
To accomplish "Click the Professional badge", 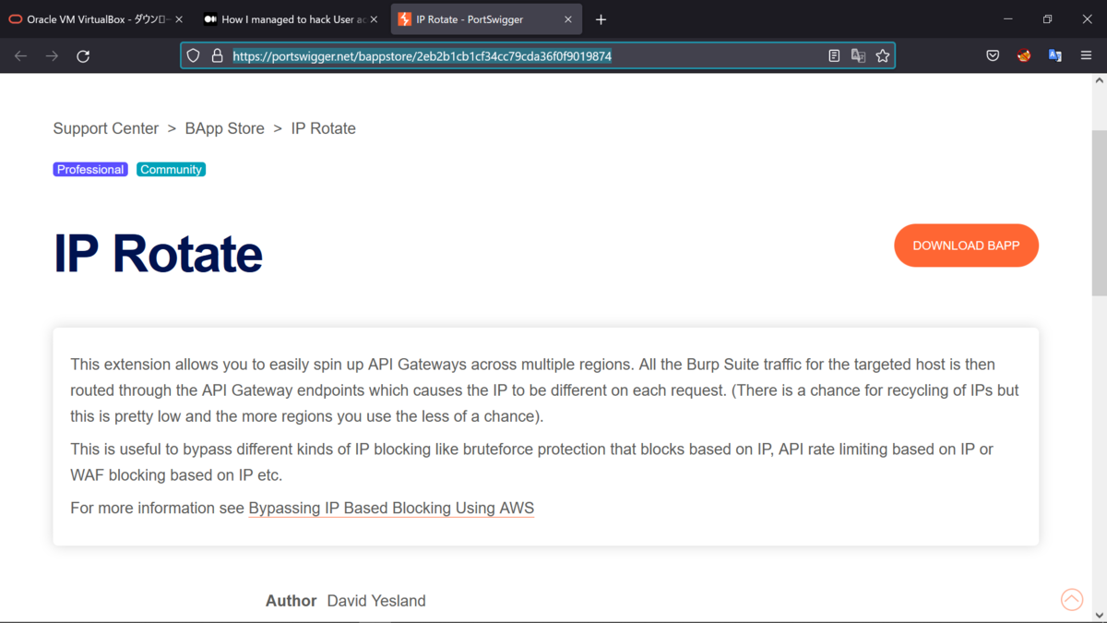I will pyautogui.click(x=90, y=170).
